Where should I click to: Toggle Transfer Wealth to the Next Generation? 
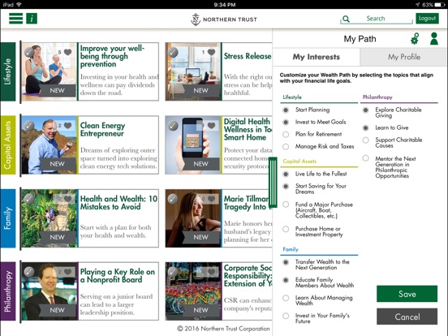point(286,262)
